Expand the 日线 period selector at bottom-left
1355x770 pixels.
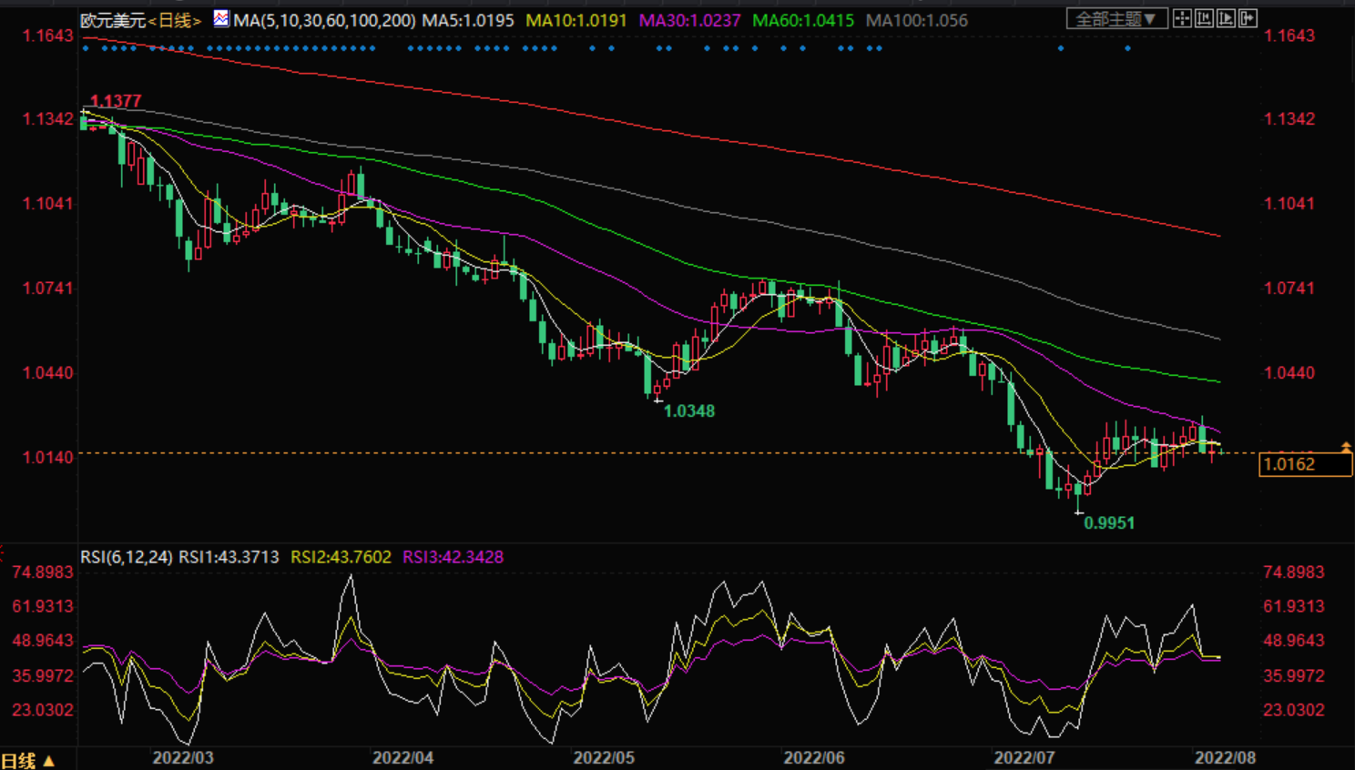click(27, 760)
